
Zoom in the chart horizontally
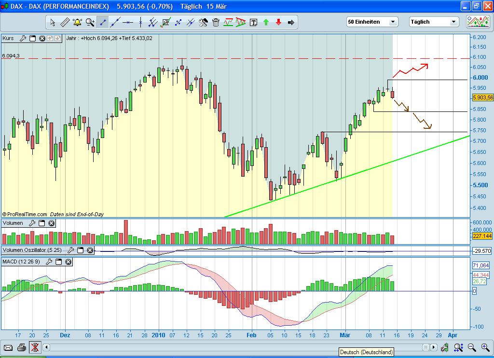tap(485, 347)
